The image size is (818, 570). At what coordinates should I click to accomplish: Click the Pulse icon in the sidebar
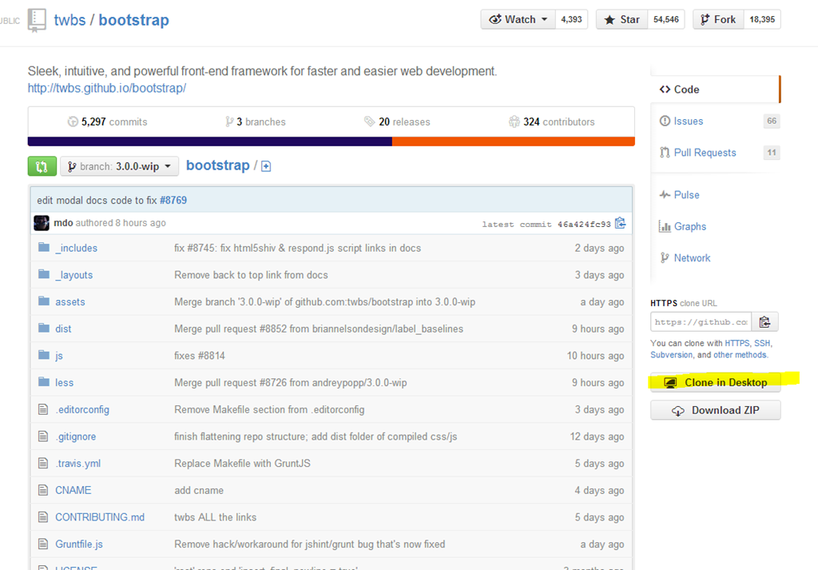click(x=665, y=195)
